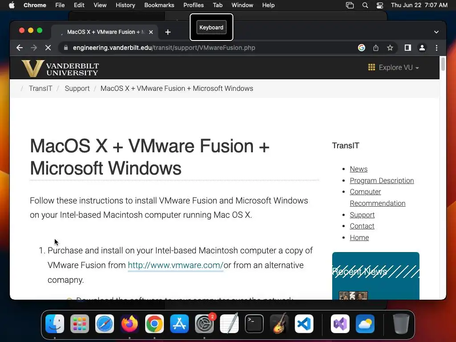The width and height of the screenshot is (456, 342).
Task: Open the App Store from the Dock
Action: pos(179,324)
